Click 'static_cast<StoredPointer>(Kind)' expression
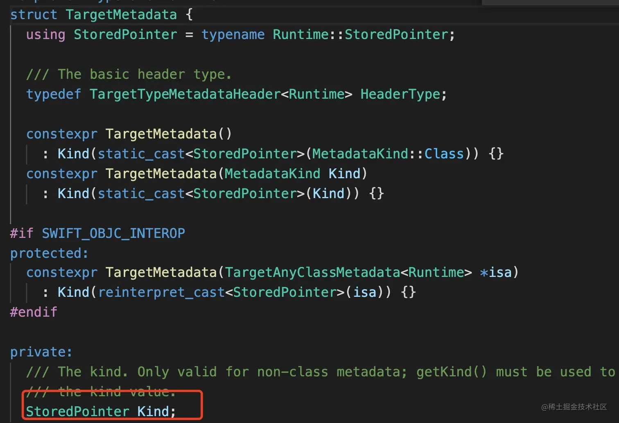The image size is (619, 423). (x=224, y=194)
